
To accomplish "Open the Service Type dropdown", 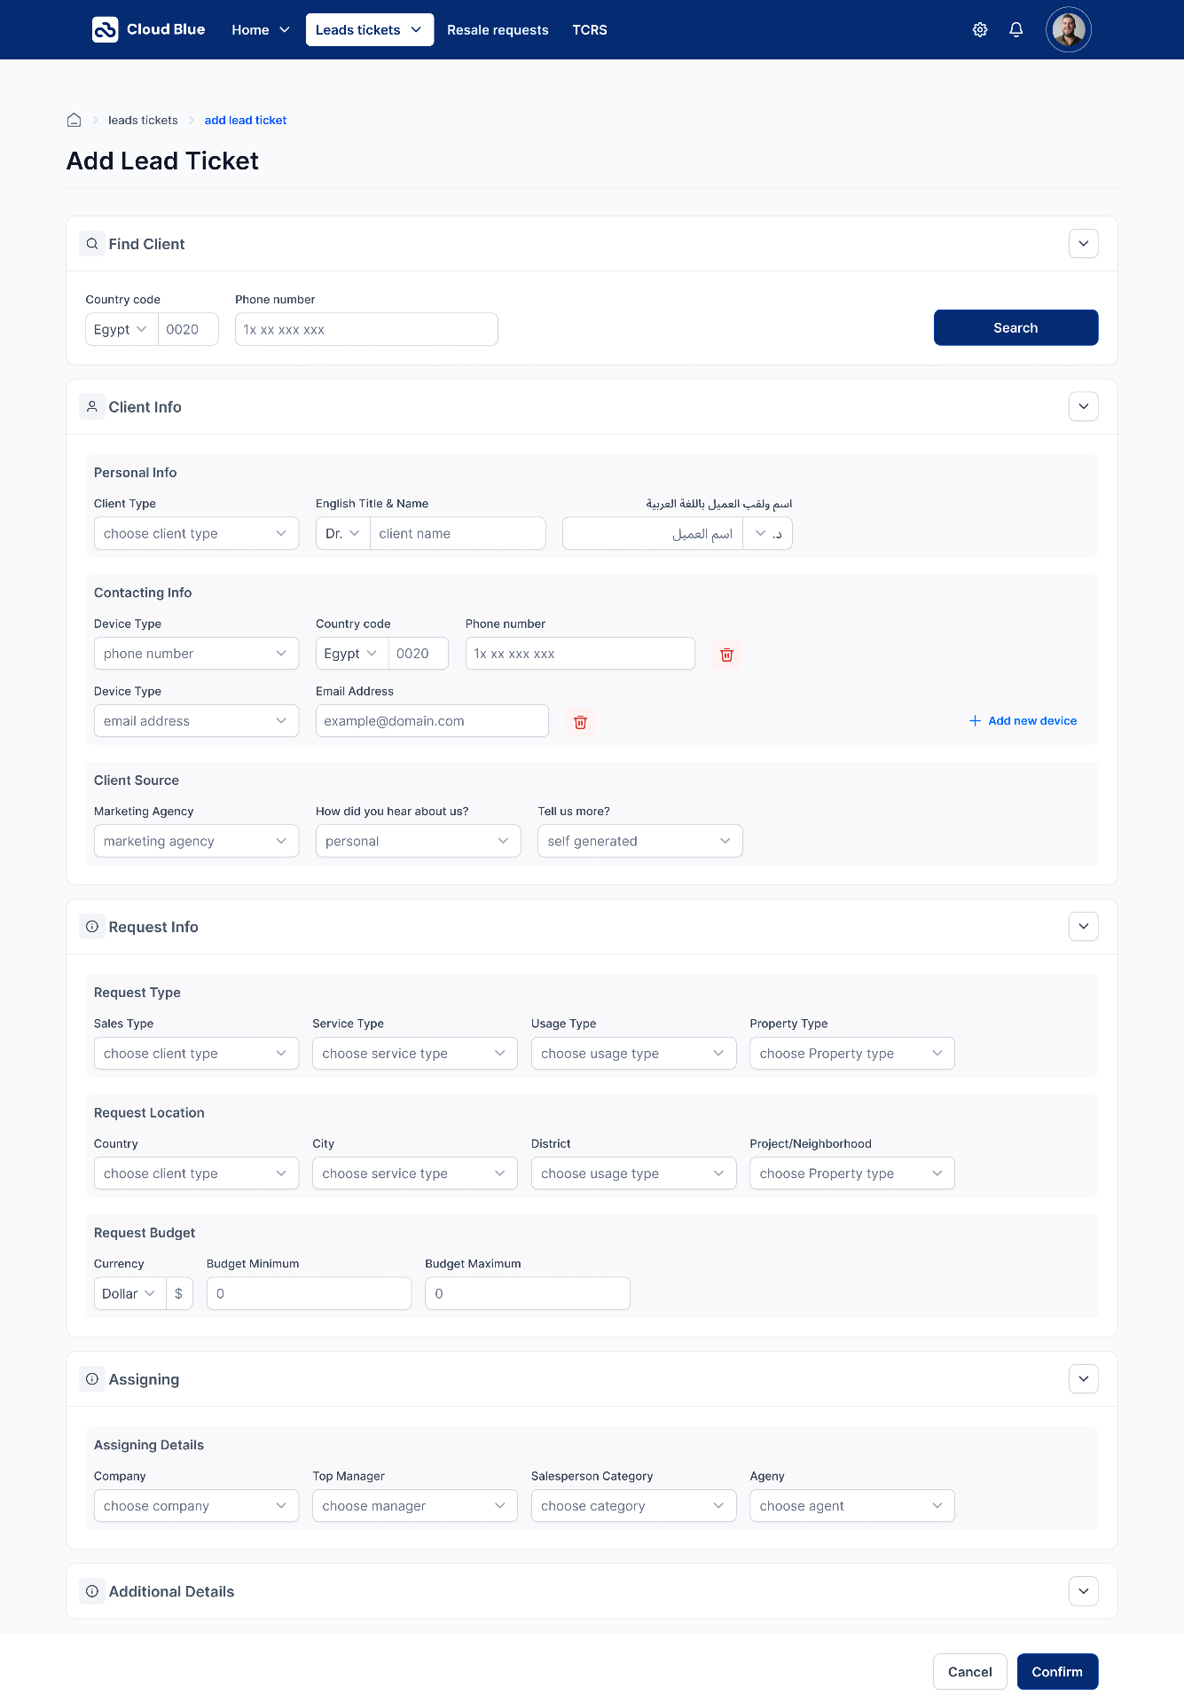I will pyautogui.click(x=415, y=1054).
